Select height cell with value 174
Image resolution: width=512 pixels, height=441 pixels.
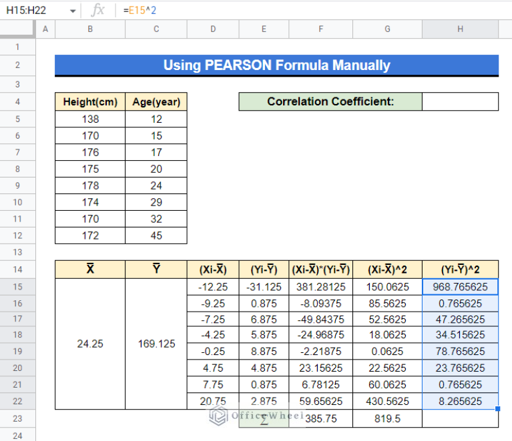click(90, 202)
